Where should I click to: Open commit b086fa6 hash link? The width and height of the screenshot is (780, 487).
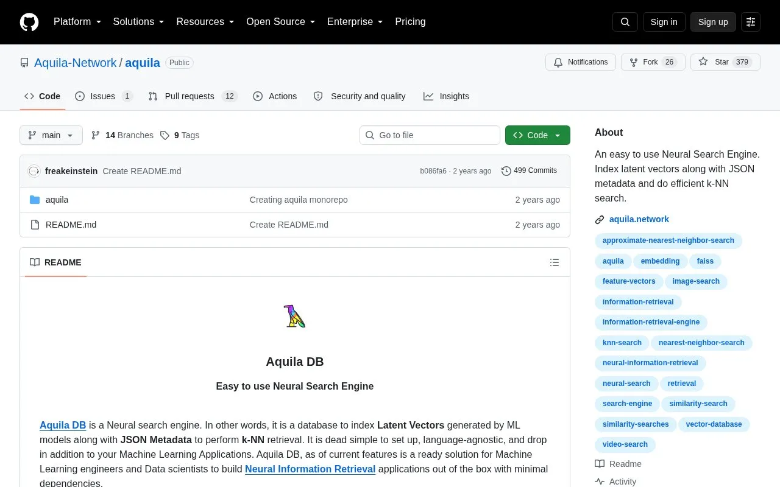(x=433, y=171)
